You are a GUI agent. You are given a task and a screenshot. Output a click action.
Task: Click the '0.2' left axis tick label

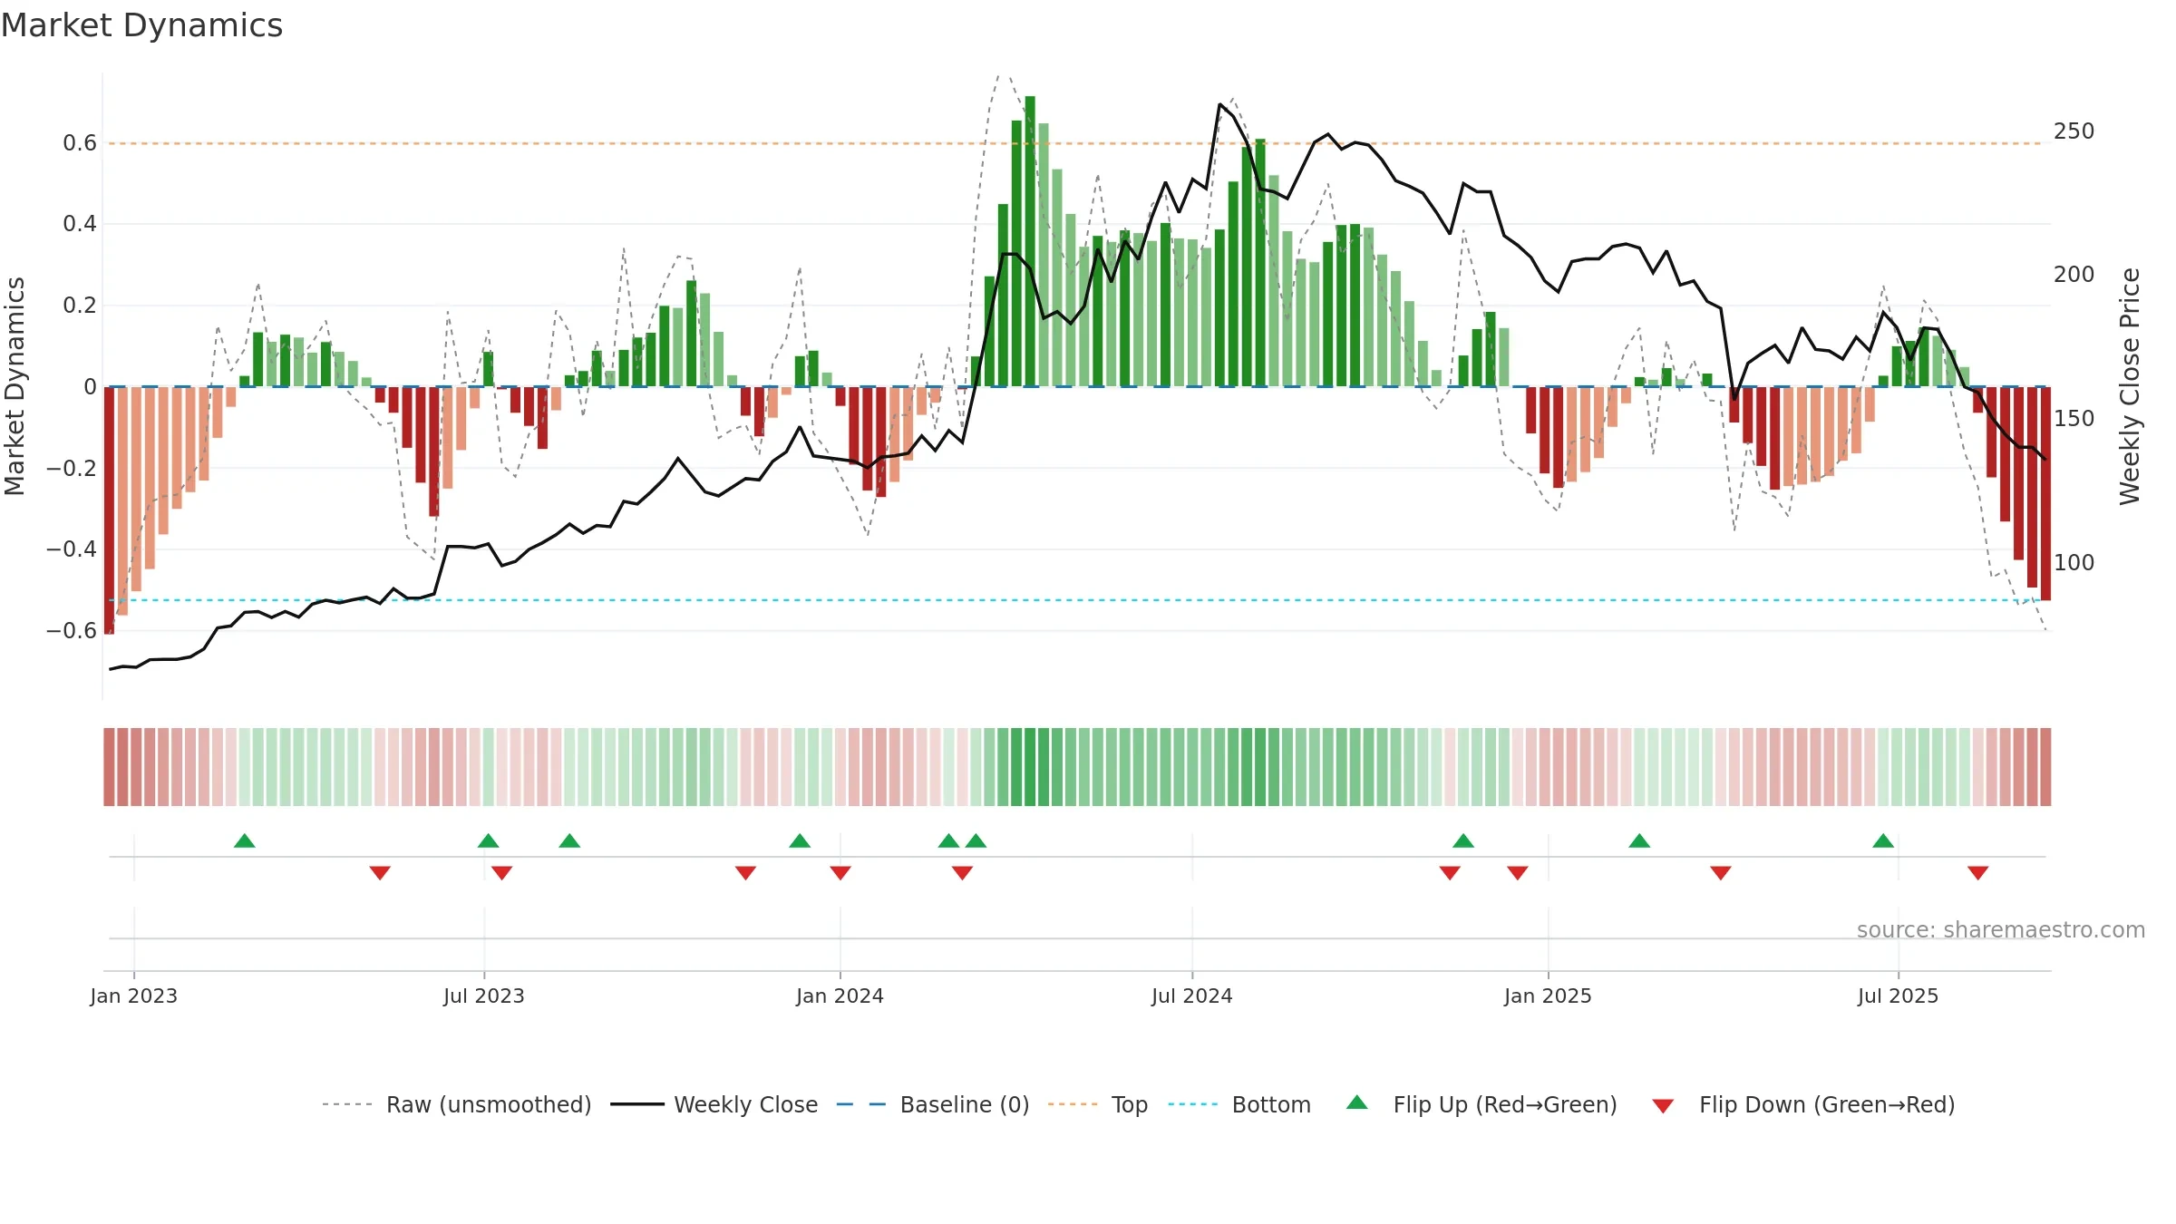[80, 306]
